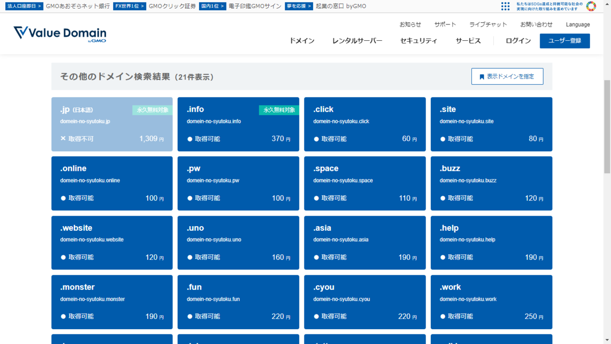Click the bookmark icon in 表示ドメインを指定 button
611x344 pixels.
pos(482,76)
